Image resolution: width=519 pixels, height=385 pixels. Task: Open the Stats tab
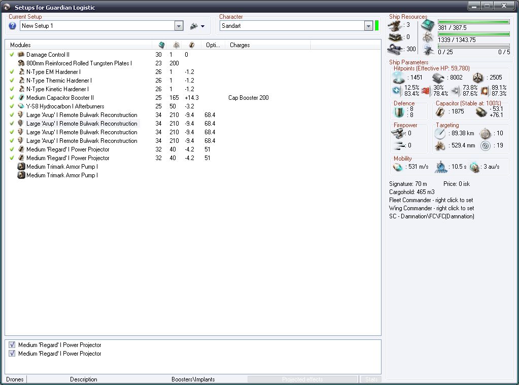[x=371, y=379]
